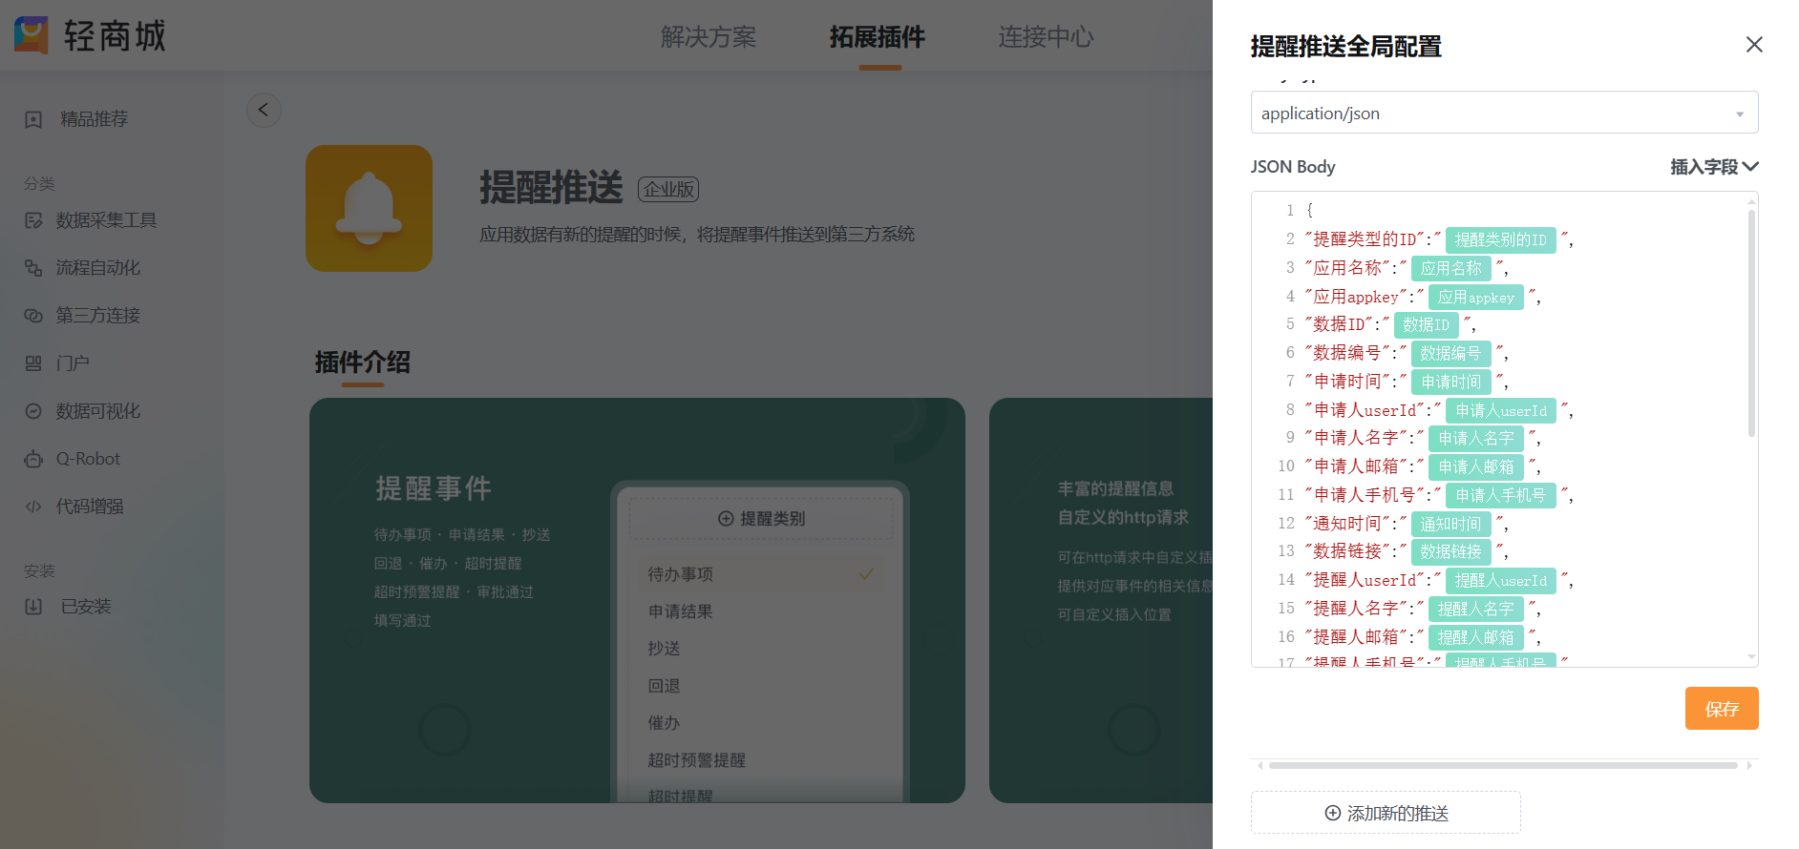Click the plus icon in 添加新的推送
1799x849 pixels.
1332,813
